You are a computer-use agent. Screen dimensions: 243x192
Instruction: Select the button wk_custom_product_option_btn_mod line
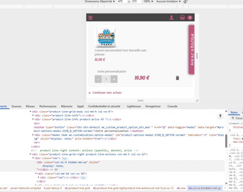coord(129,129)
